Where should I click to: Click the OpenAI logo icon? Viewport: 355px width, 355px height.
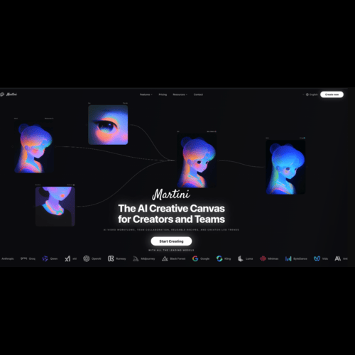[87, 258]
